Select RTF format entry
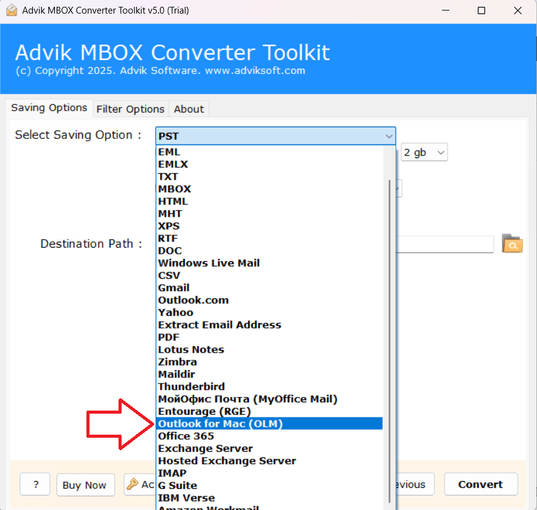Image resolution: width=537 pixels, height=510 pixels. click(x=269, y=238)
